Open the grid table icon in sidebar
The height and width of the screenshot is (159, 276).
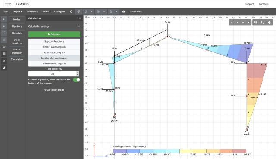click(x=4, y=54)
